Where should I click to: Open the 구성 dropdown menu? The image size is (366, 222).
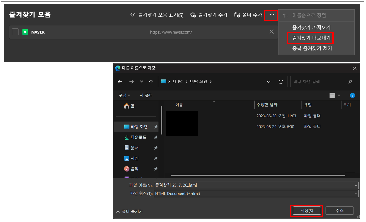coord(124,95)
